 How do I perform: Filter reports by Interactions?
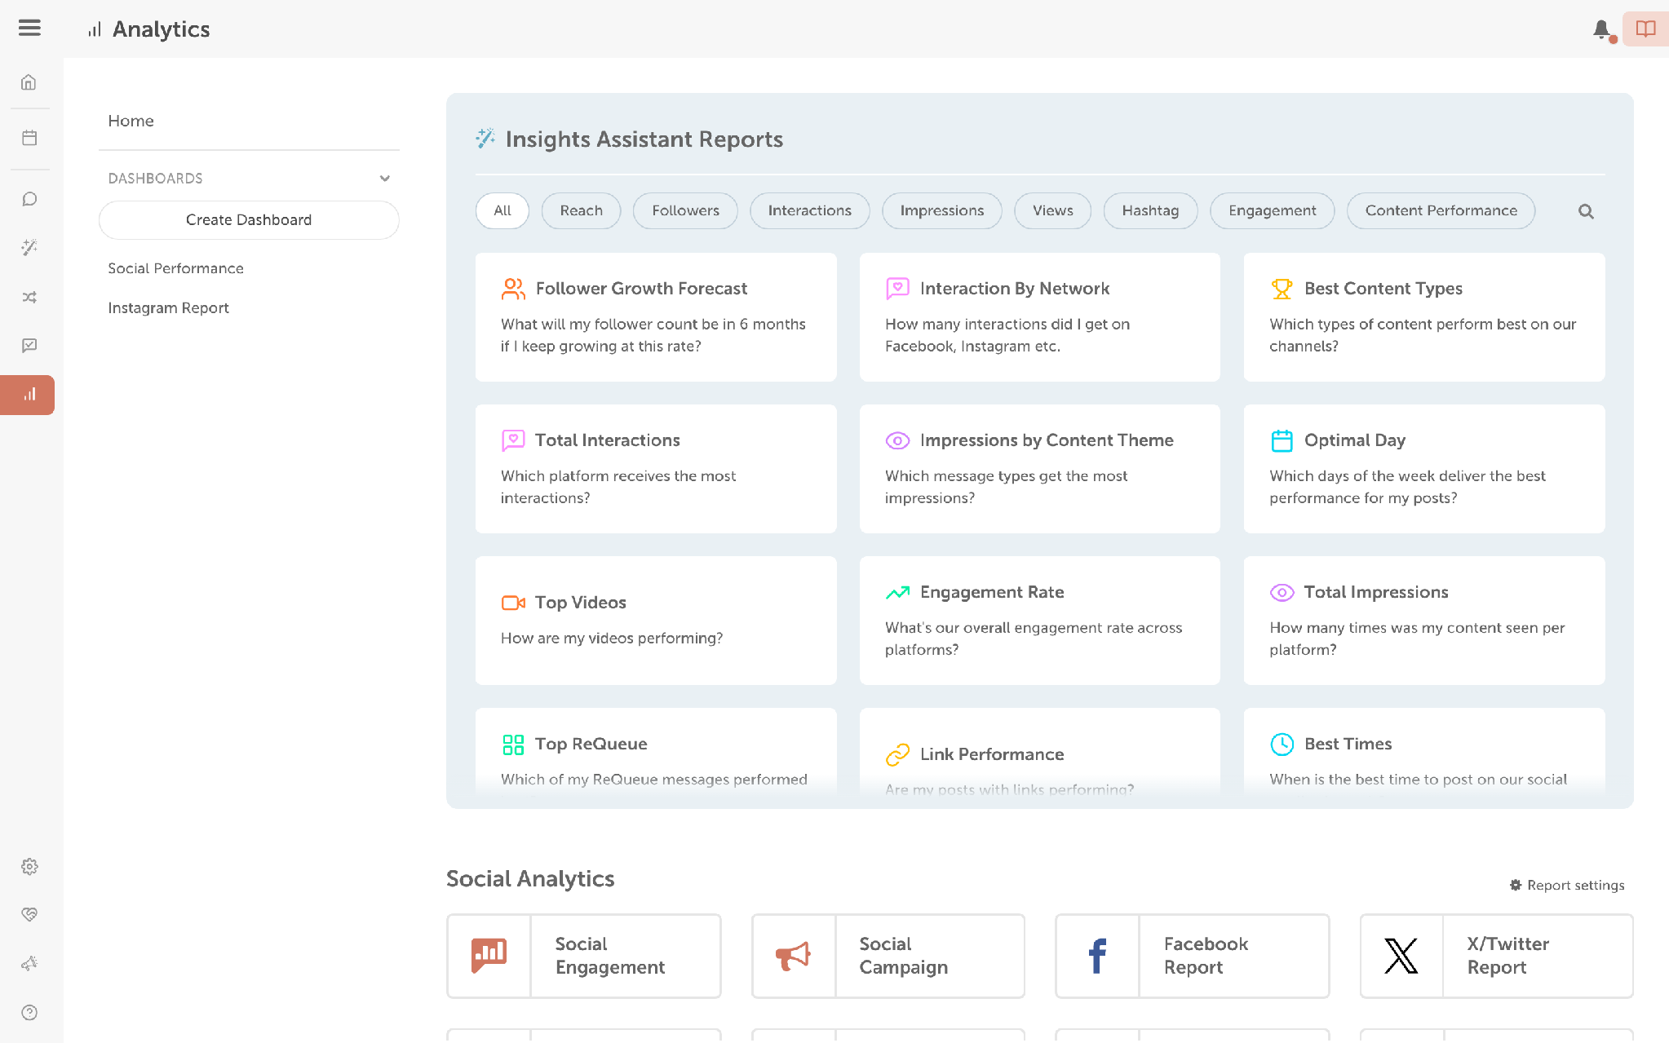[x=810, y=210]
